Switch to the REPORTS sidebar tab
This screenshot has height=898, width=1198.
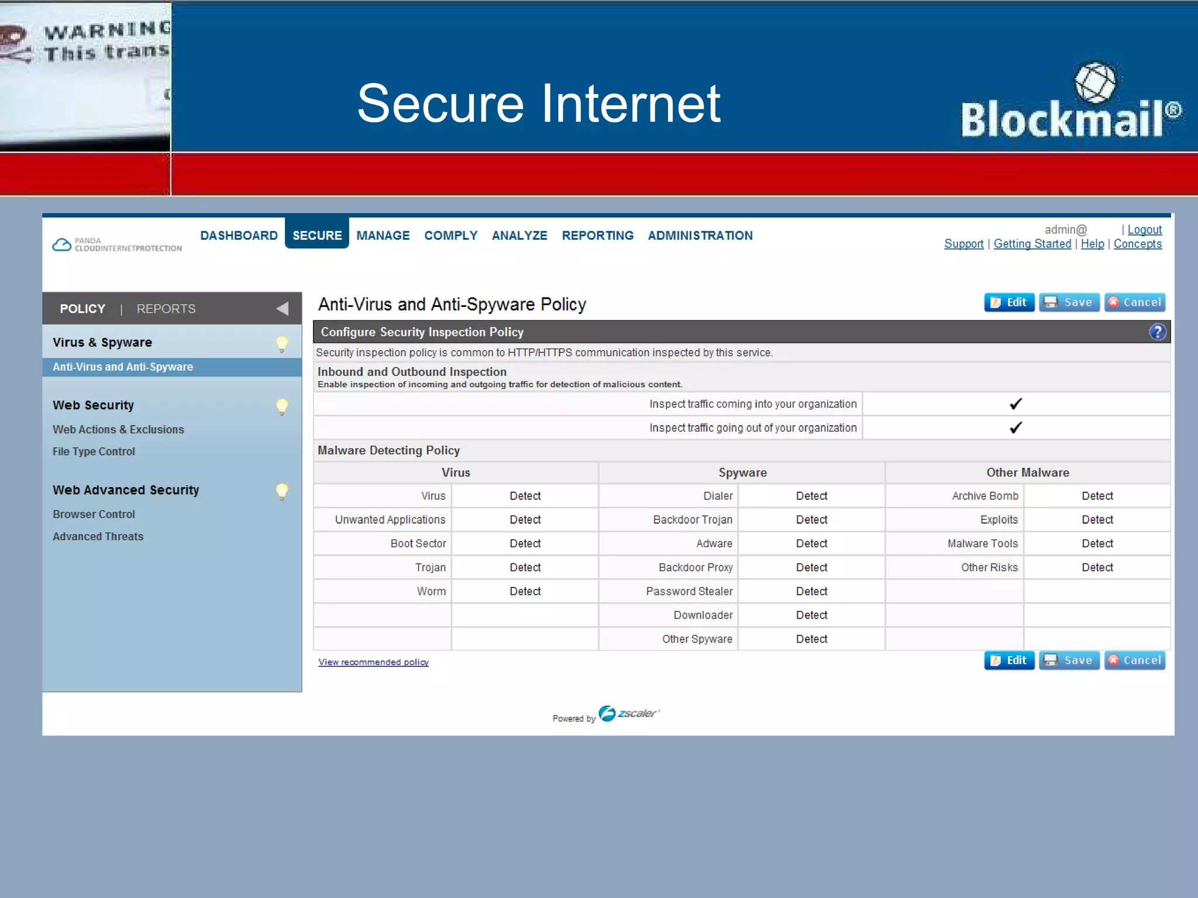click(x=166, y=309)
